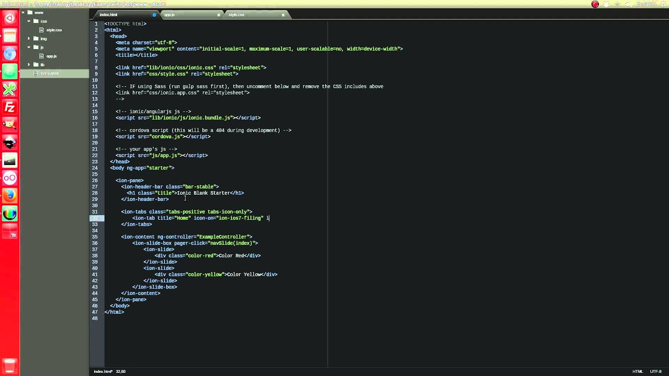The image size is (669, 376).
Task: Click the "Color Yellow" text in the code
Action: click(x=244, y=275)
